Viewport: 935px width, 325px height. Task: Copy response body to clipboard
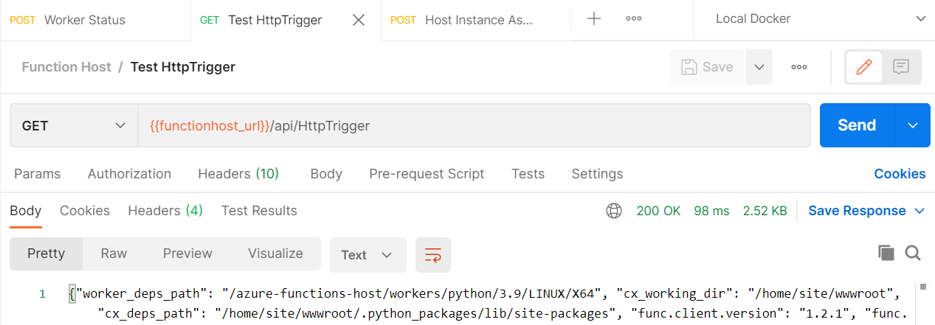[x=886, y=254]
